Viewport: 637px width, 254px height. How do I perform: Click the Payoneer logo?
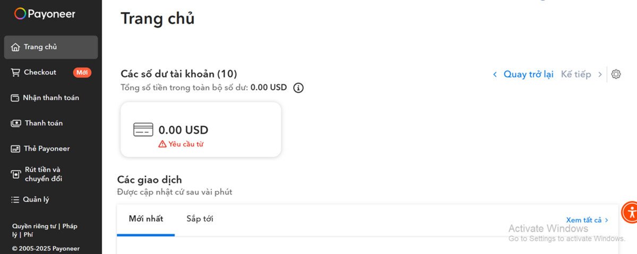[x=45, y=14]
